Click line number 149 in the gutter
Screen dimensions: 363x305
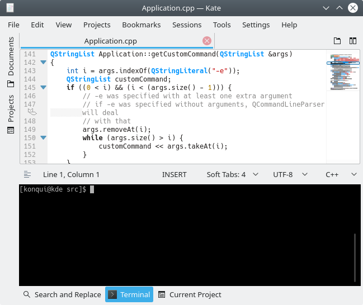(x=30, y=130)
